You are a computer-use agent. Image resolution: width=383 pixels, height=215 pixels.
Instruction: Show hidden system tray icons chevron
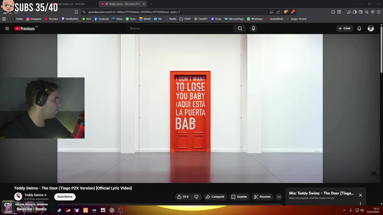pos(344,210)
